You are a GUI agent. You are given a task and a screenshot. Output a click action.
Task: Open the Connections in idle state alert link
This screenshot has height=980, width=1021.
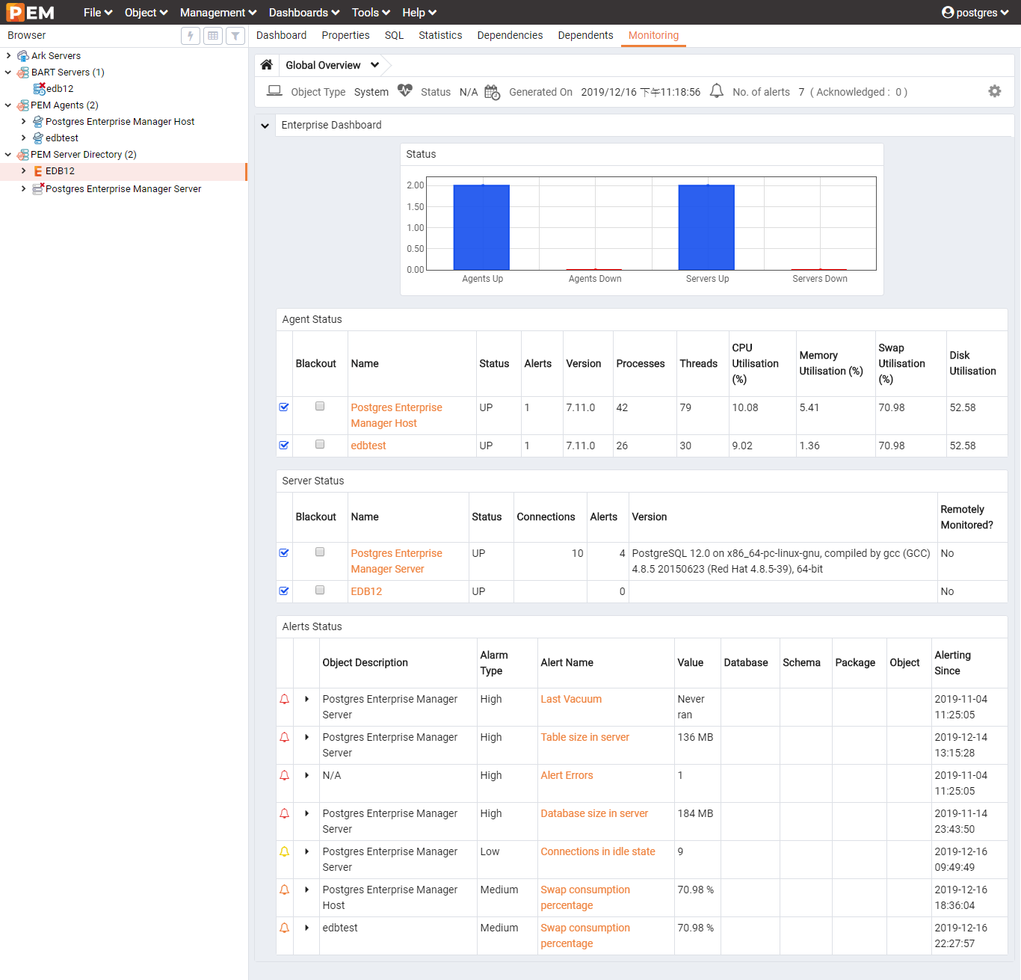pyautogui.click(x=598, y=852)
